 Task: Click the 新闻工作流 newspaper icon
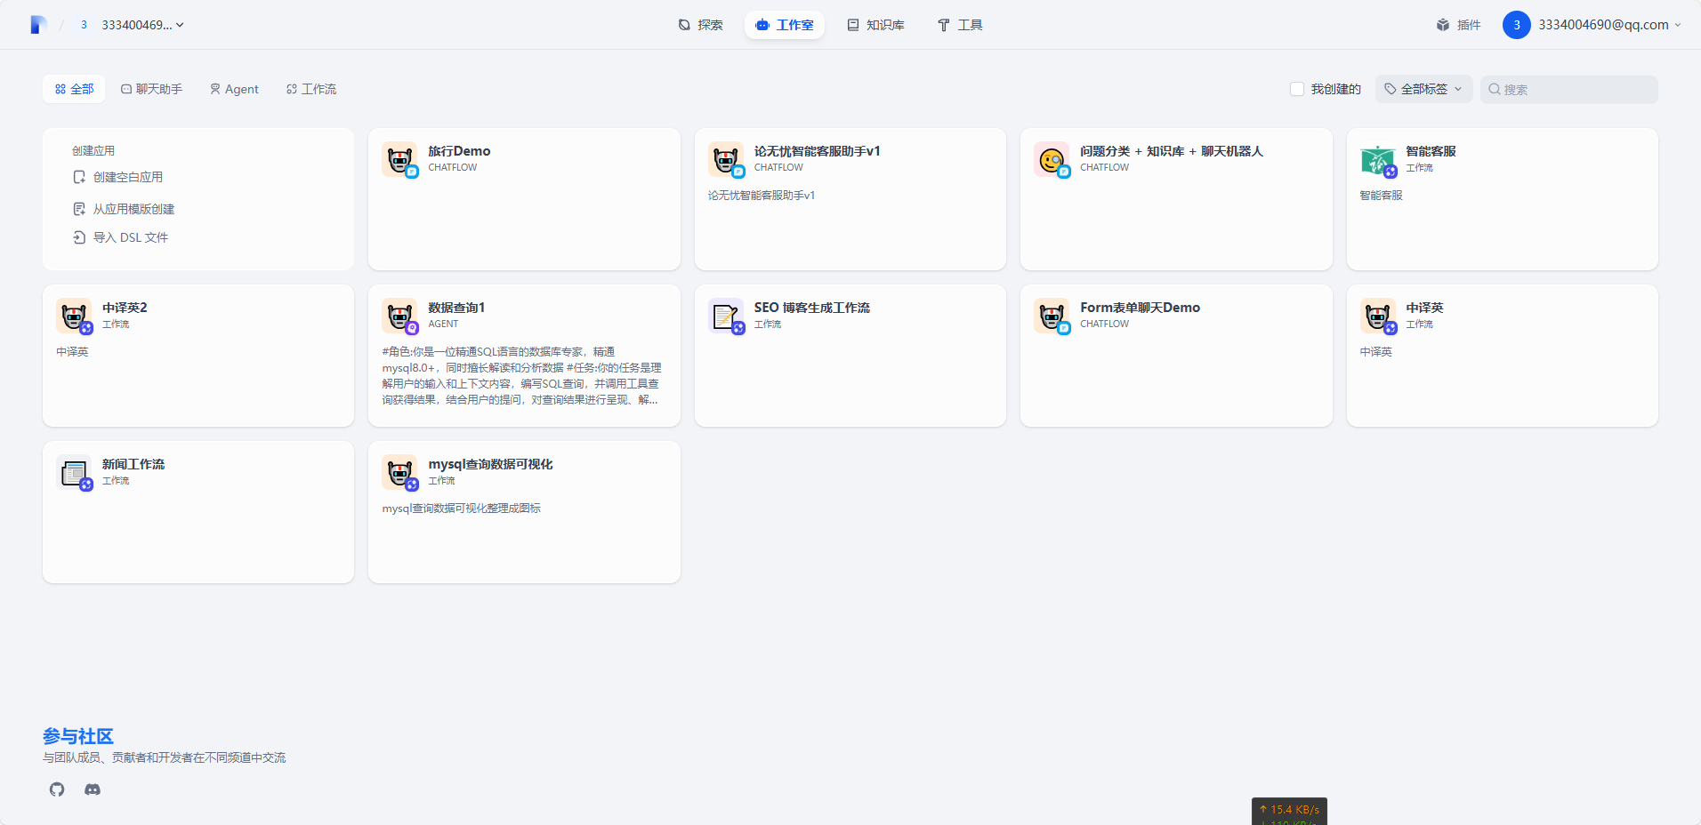pyautogui.click(x=73, y=472)
